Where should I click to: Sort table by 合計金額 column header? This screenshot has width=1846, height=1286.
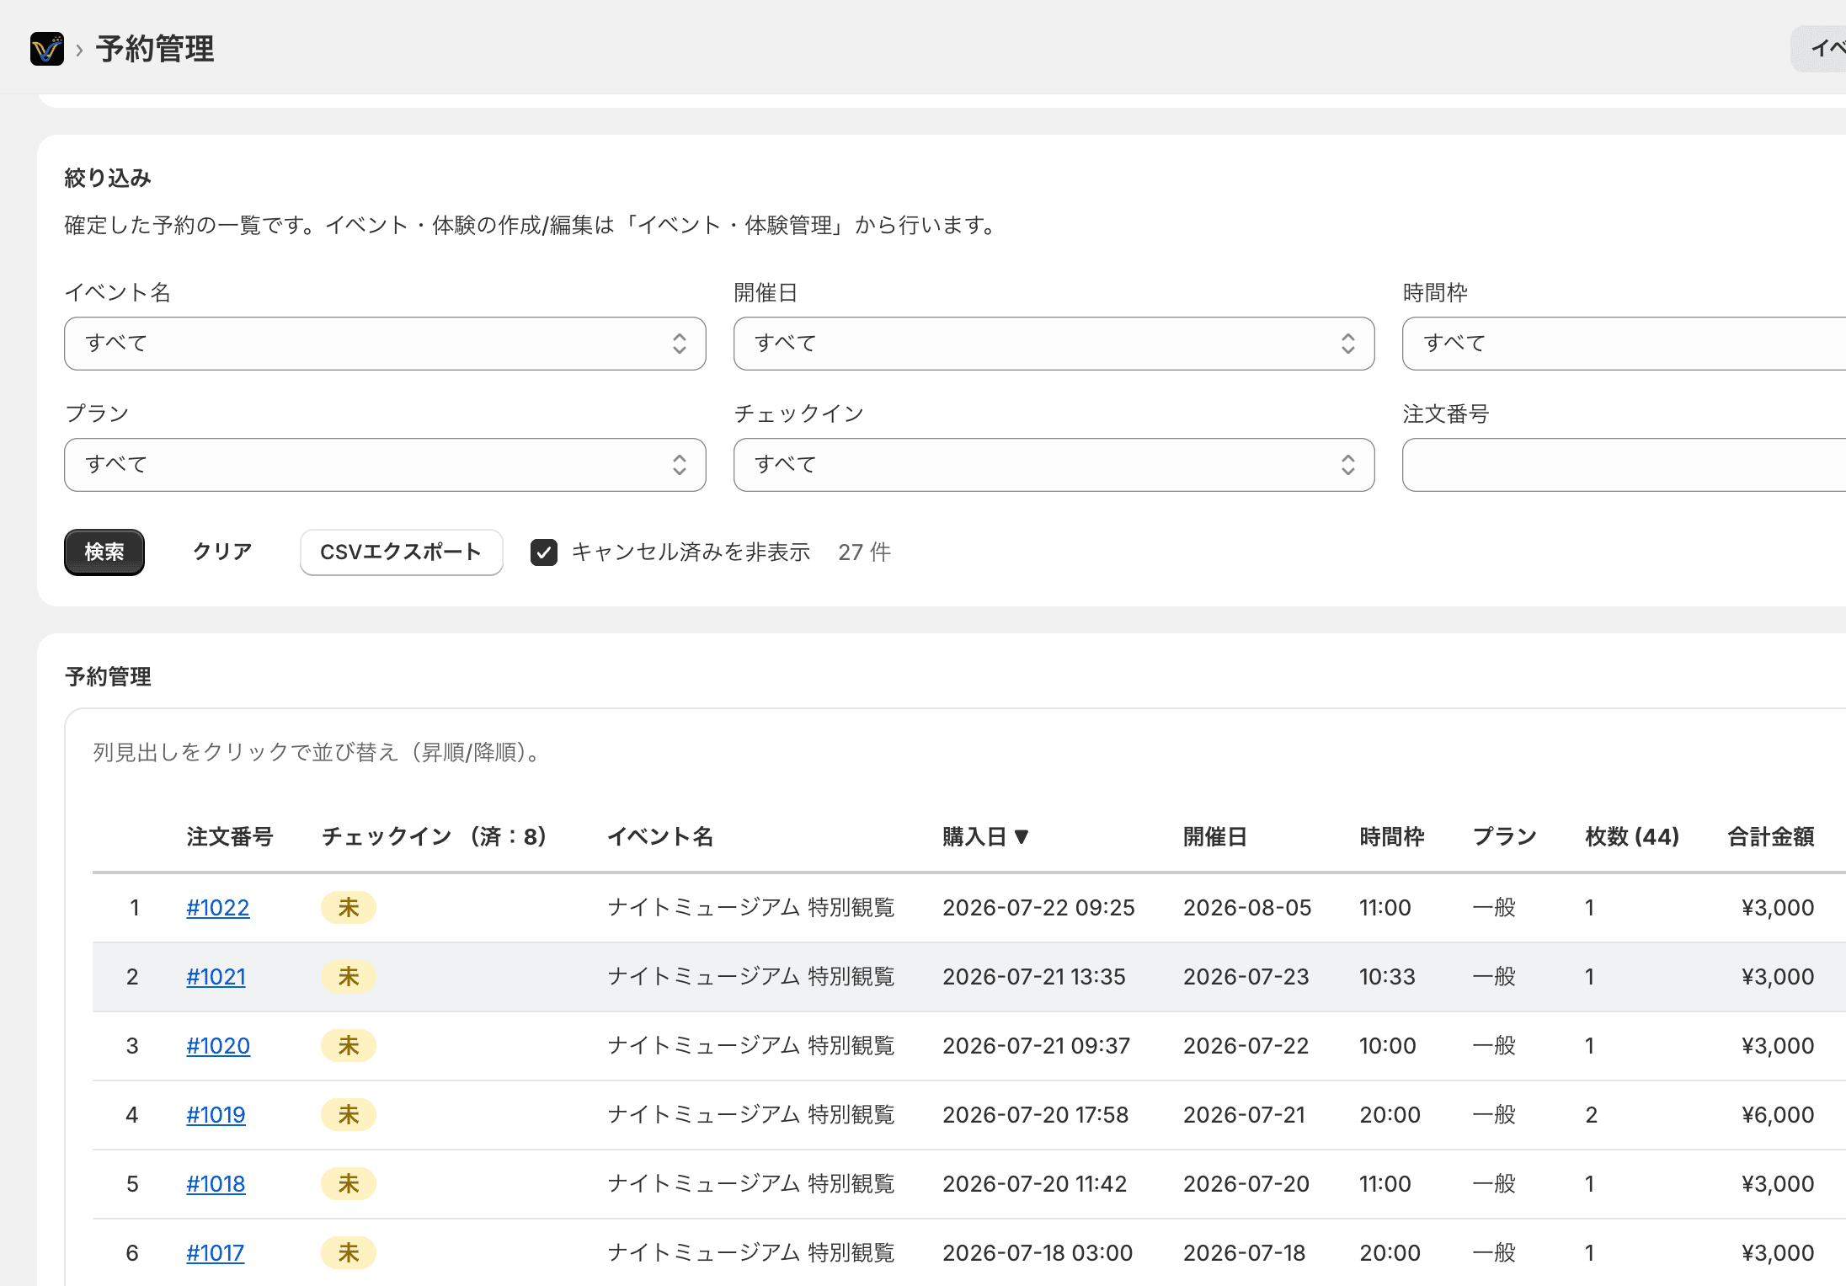click(1771, 837)
